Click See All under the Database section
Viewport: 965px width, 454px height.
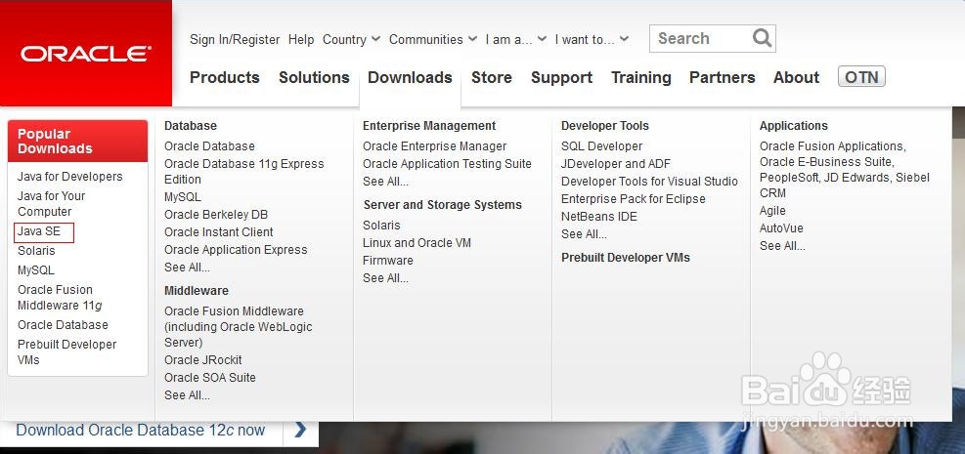(x=187, y=268)
